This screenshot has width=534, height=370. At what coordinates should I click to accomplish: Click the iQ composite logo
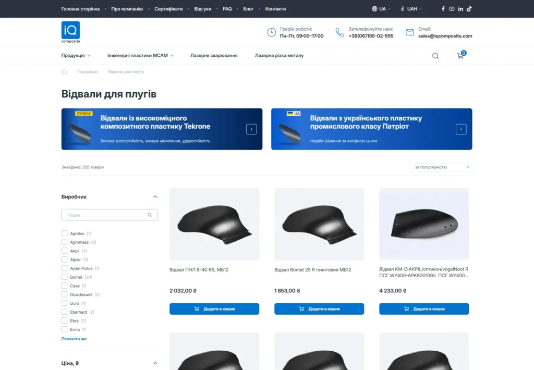click(70, 32)
